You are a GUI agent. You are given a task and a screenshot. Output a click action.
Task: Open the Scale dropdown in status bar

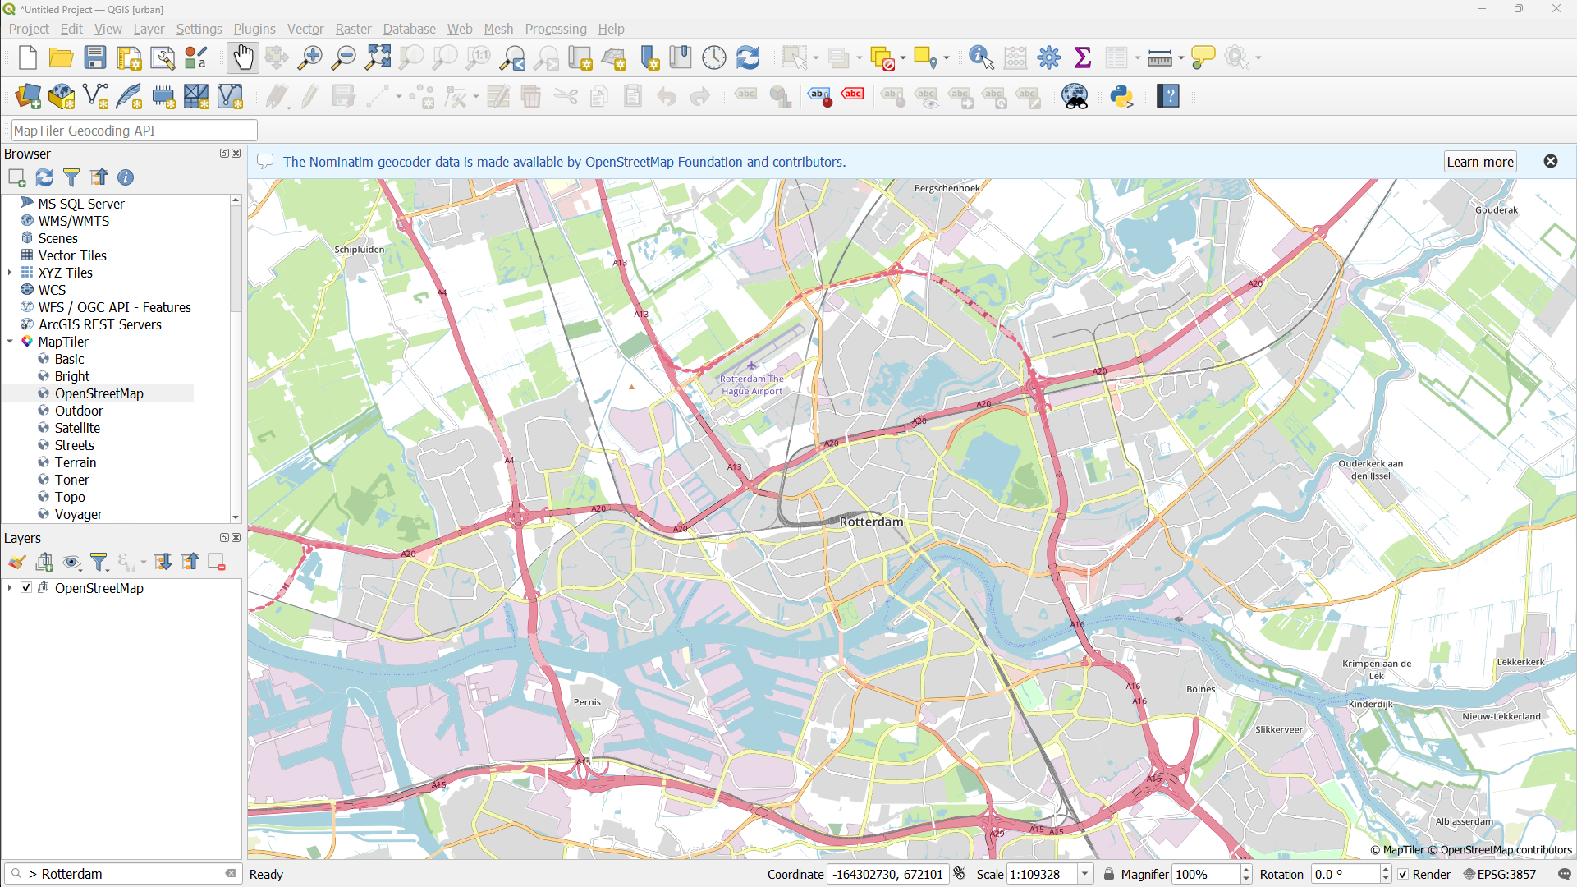pyautogui.click(x=1085, y=874)
